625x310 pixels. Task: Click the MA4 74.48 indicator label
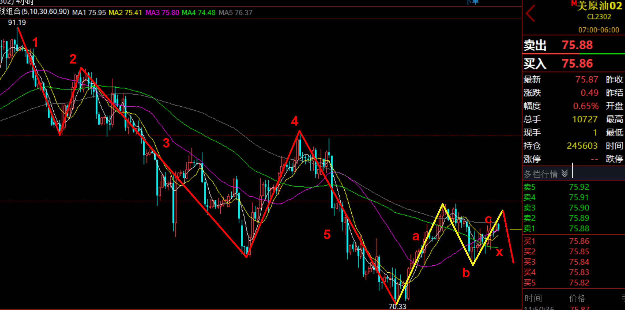coord(199,13)
